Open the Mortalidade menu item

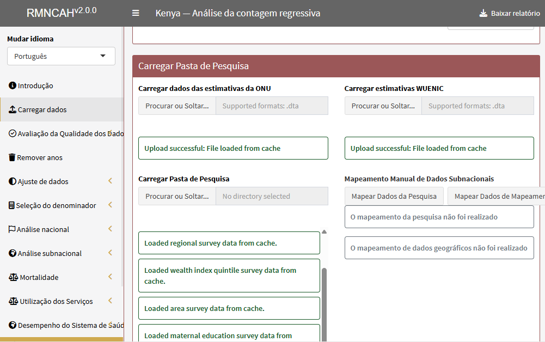pyautogui.click(x=62, y=277)
